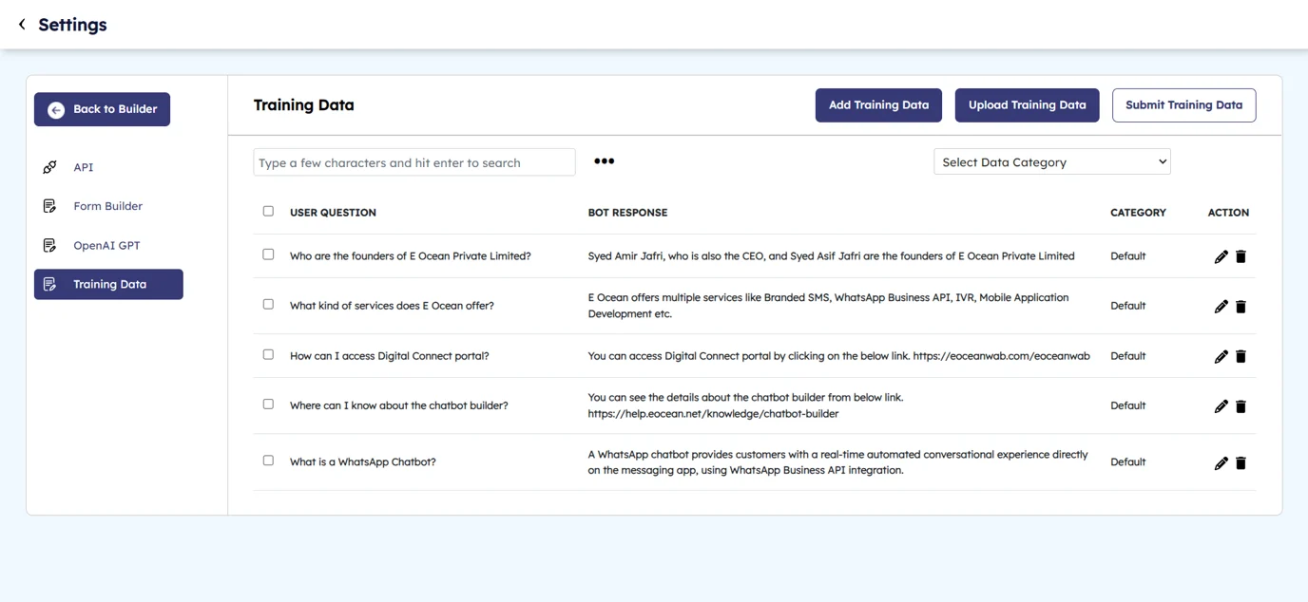Tick the select-all checkbox in table header

[268, 212]
